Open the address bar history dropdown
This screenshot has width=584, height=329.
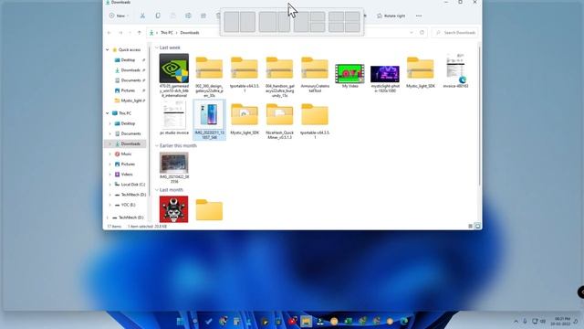[412, 33]
